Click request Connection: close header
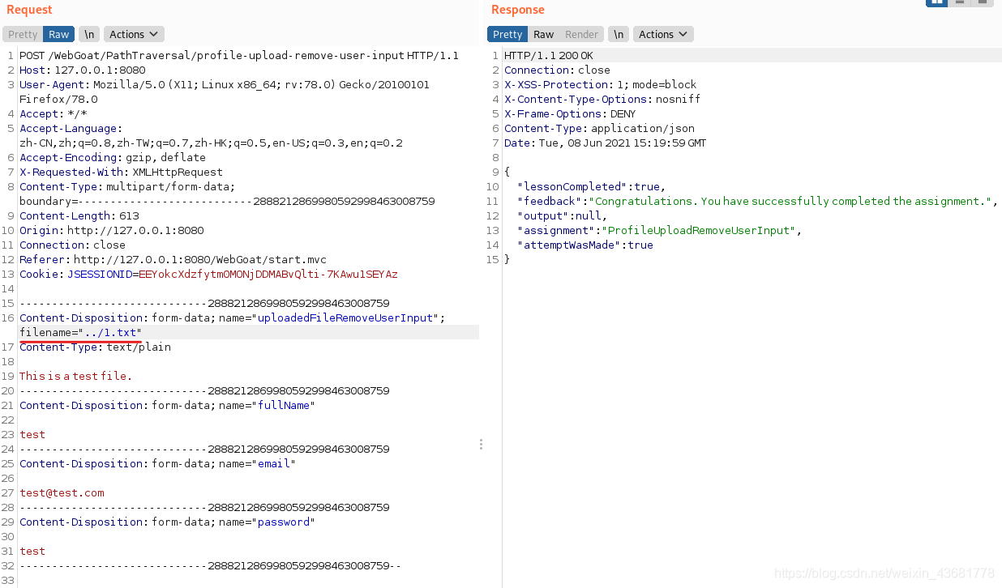The width and height of the screenshot is (1002, 588). pos(73,245)
